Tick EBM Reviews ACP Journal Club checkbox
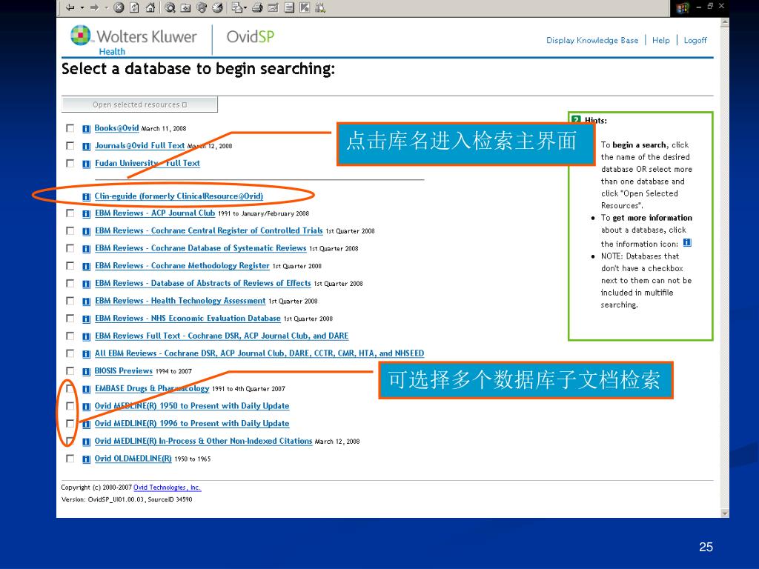This screenshot has width=759, height=569. [70, 213]
